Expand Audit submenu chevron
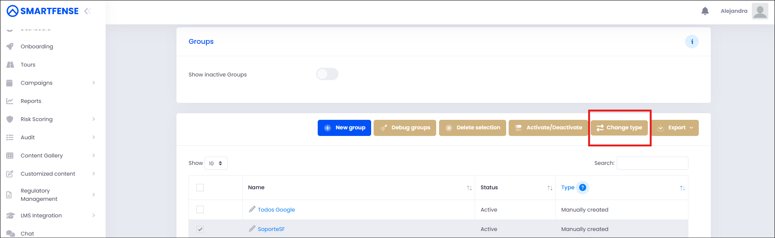The height and width of the screenshot is (238, 775). coord(94,137)
